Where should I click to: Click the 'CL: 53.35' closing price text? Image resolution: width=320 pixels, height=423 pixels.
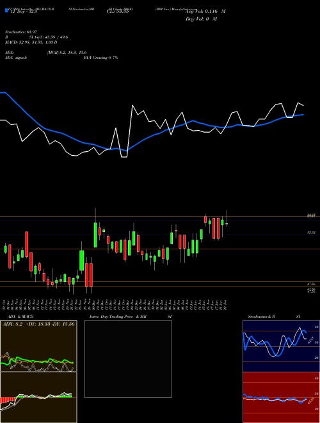coord(118,12)
